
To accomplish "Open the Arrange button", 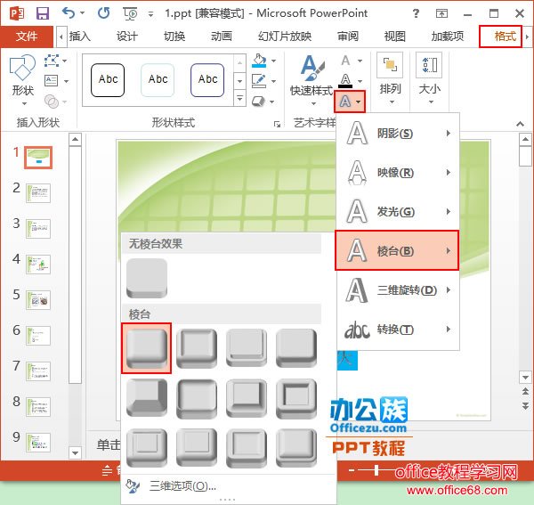I will (x=390, y=78).
